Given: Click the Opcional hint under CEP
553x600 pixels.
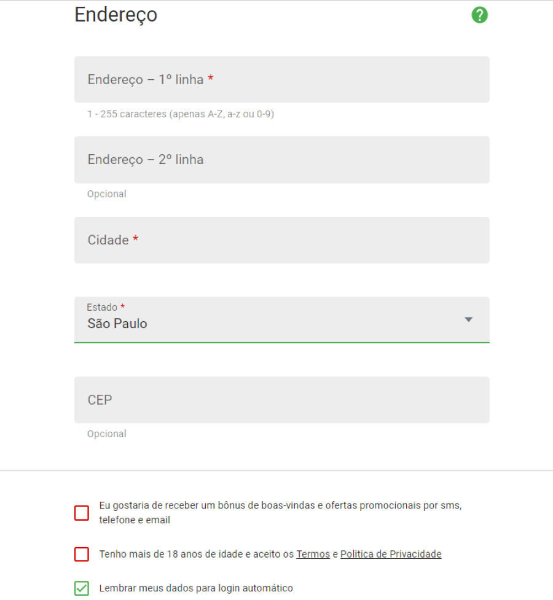Looking at the screenshot, I should click(107, 434).
